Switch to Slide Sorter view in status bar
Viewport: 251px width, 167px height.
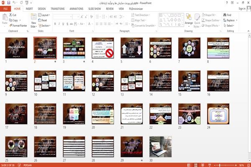196,165
